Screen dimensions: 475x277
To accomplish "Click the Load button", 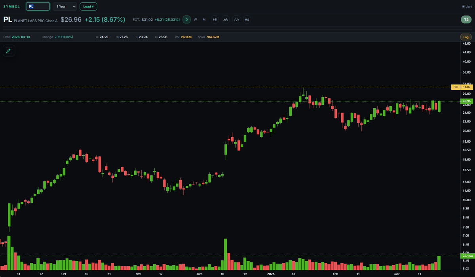I will click(x=88, y=6).
